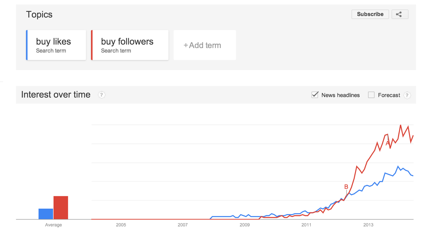This screenshot has height=231, width=422.
Task: Click the highest peak of the red line
Action: 401,125
